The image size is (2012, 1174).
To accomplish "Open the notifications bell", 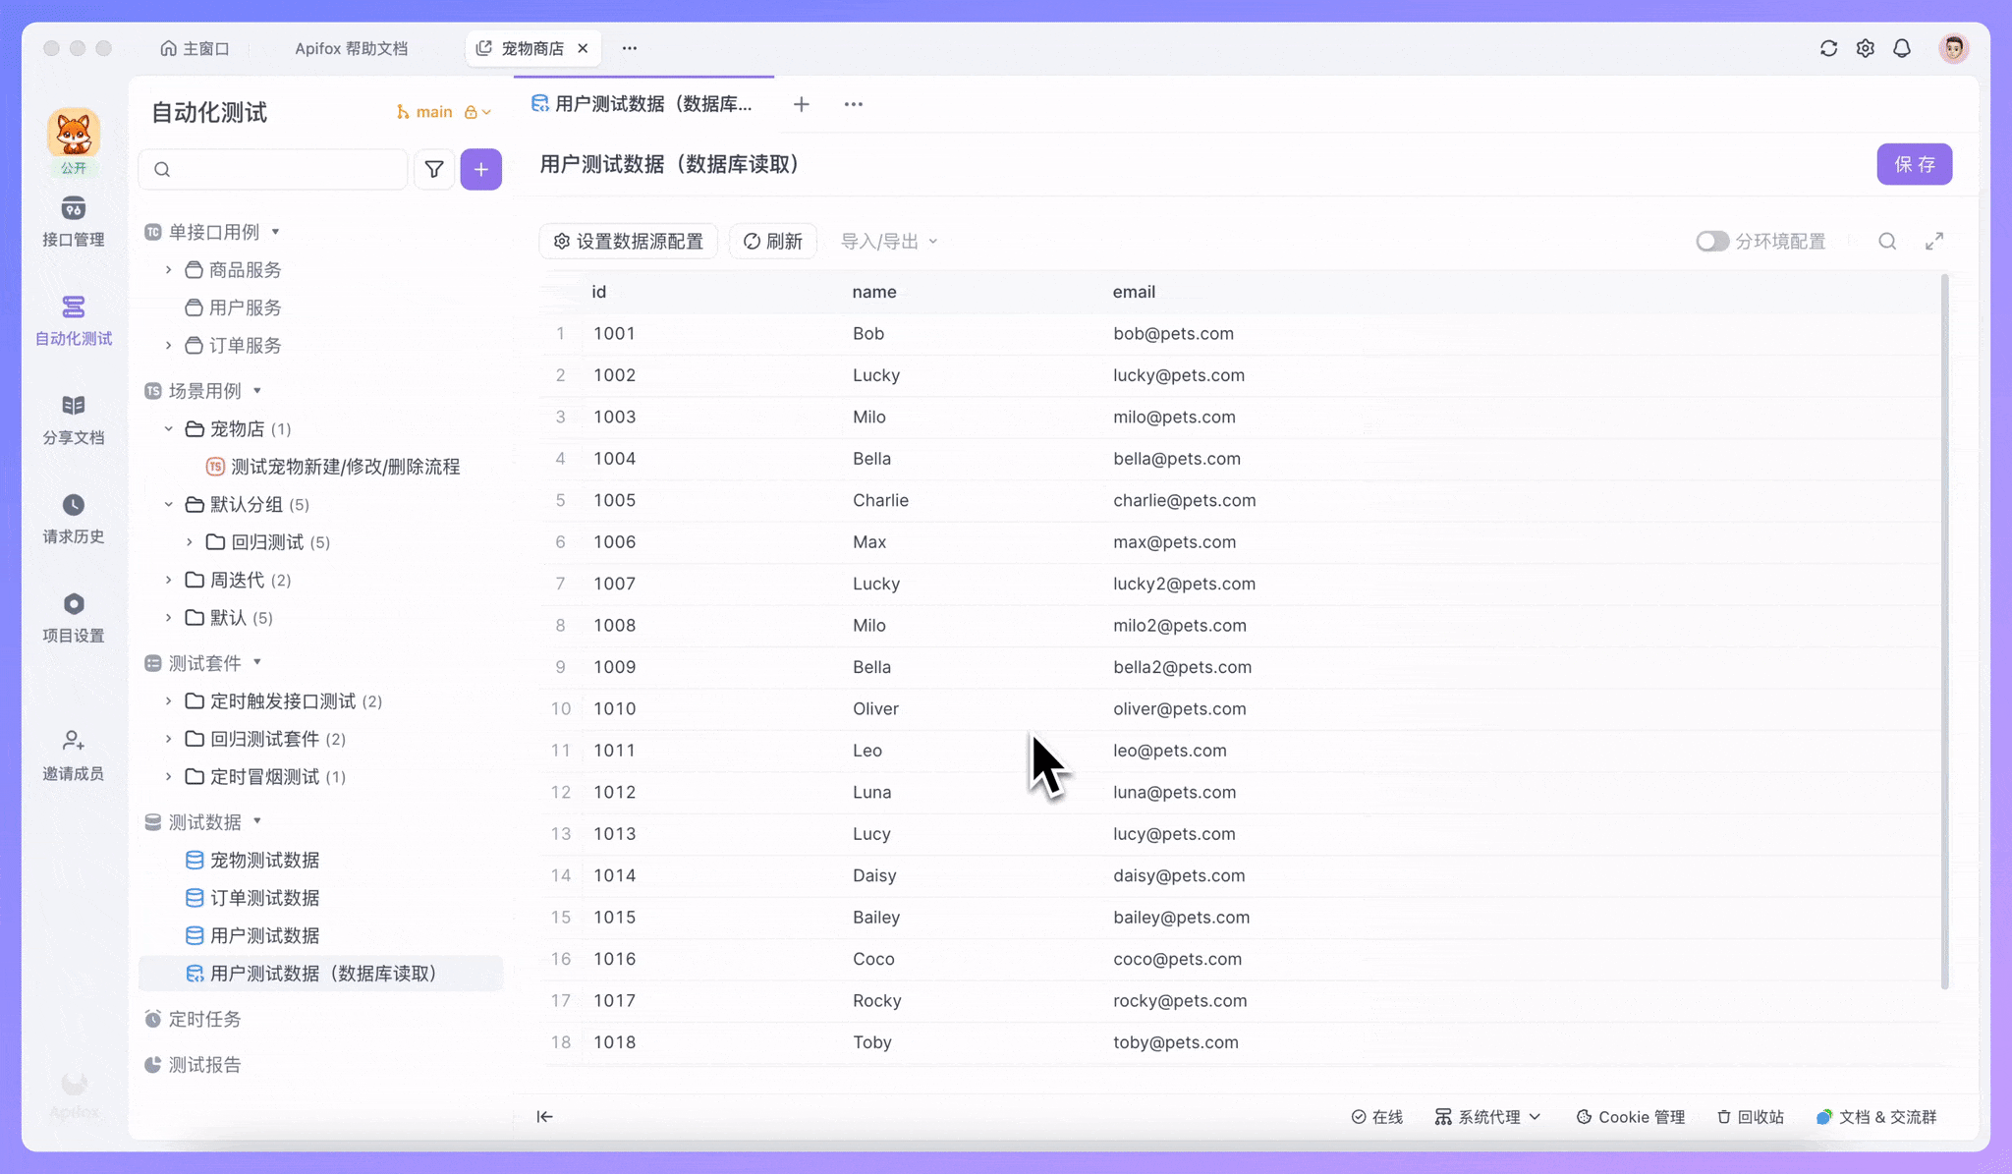I will coord(1901,47).
